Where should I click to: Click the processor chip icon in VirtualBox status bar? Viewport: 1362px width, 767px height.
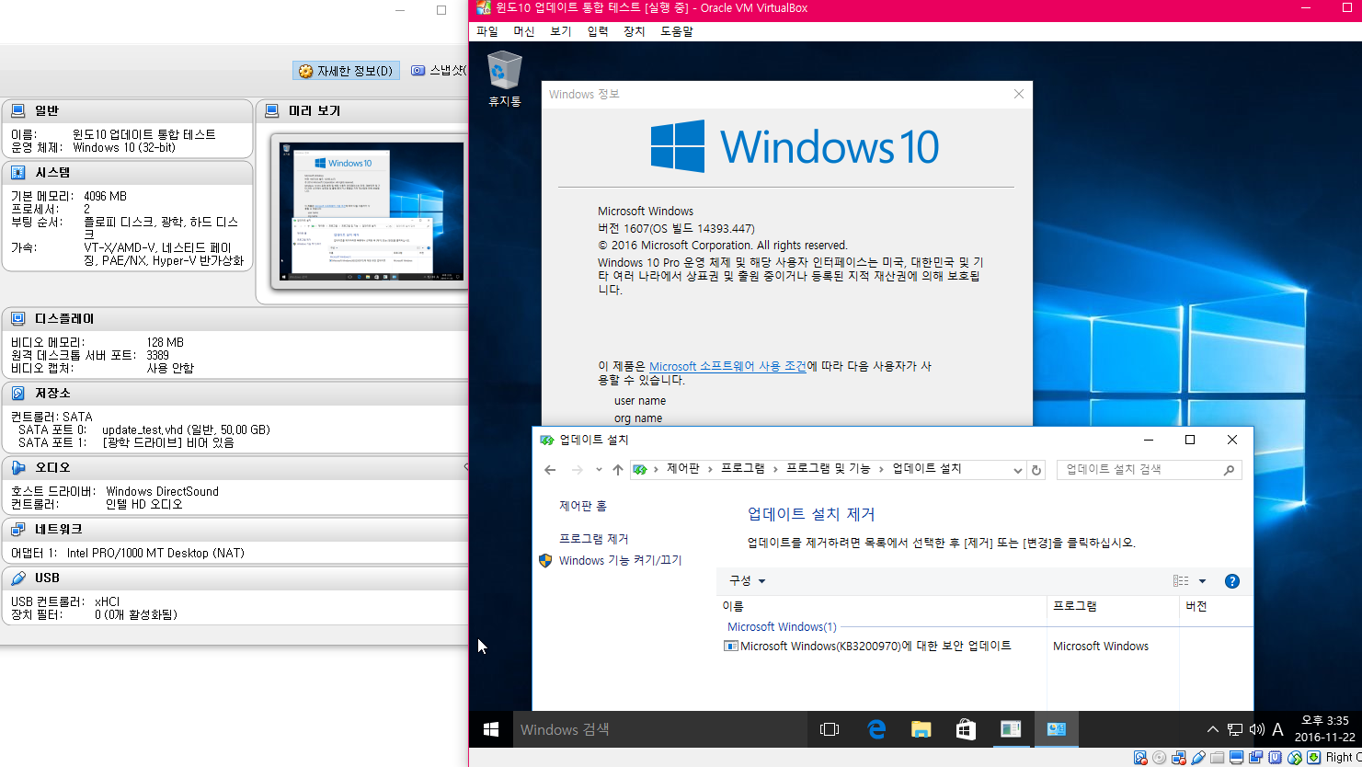1275,758
